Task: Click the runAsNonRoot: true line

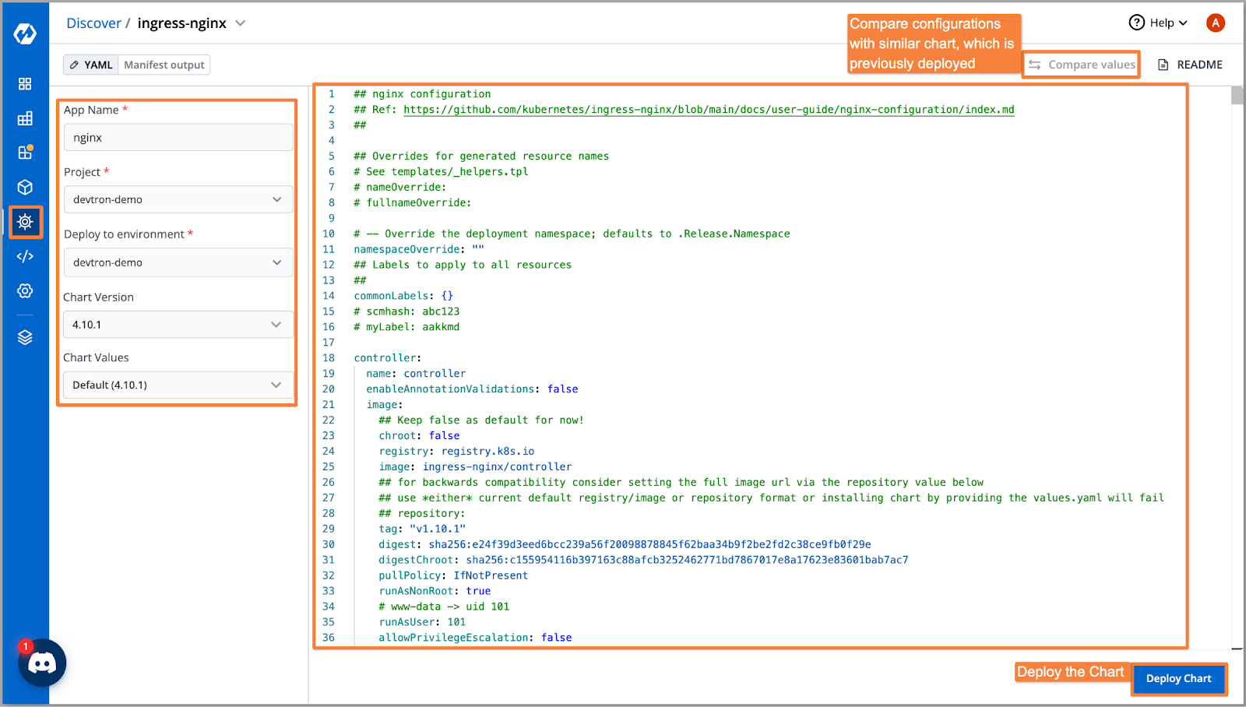Action: click(x=435, y=591)
